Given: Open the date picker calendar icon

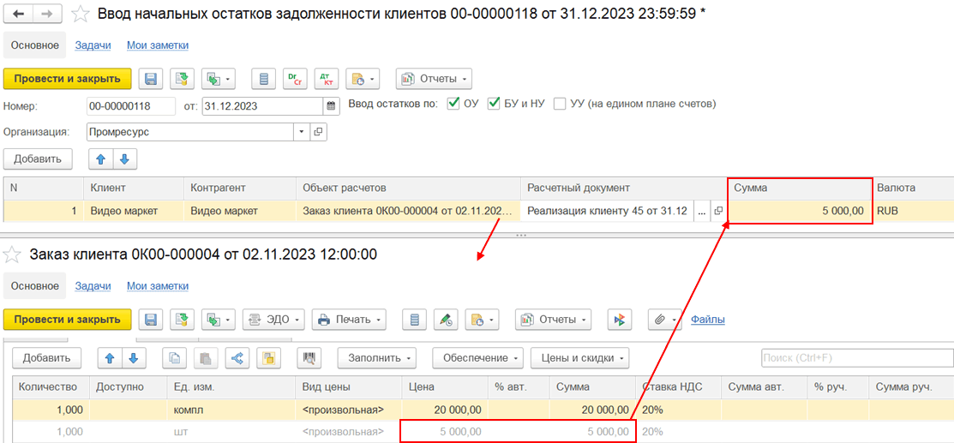Looking at the screenshot, I should pos(332,106).
